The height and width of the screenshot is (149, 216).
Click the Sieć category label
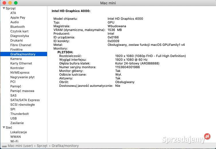pos(9,128)
